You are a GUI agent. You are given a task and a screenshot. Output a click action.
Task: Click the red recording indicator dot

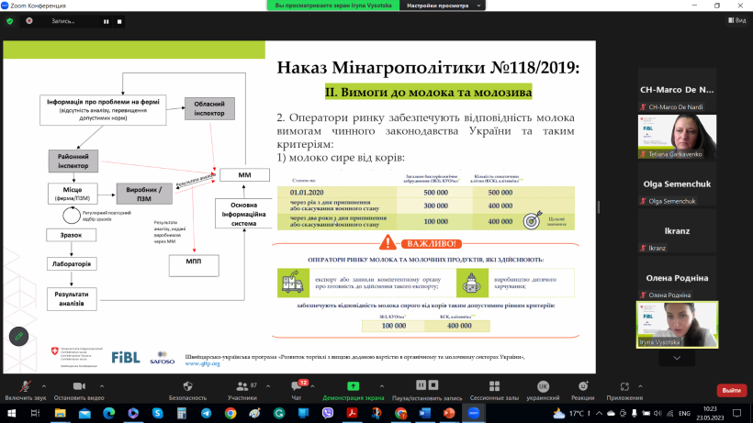(x=29, y=21)
